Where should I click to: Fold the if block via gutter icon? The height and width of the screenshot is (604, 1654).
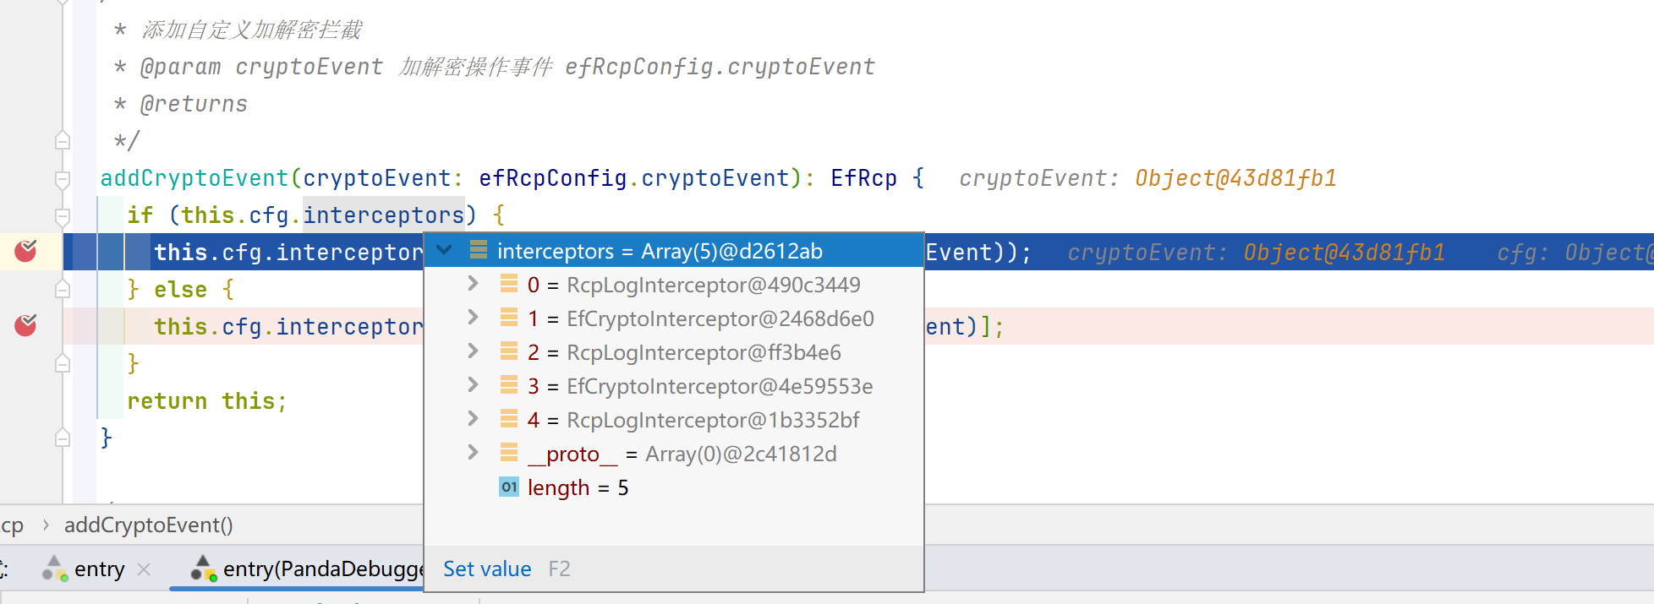coord(63,215)
